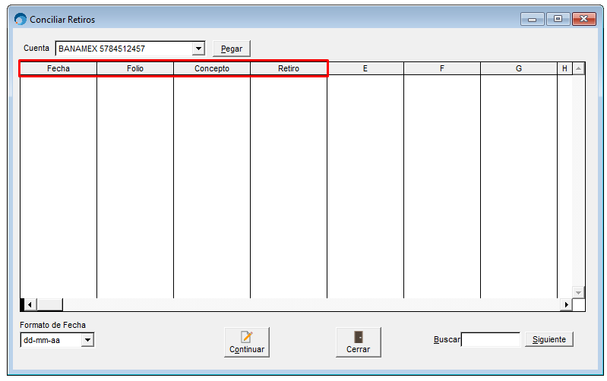Expand the Formato de Fecha dropdown arrow
Screen dimensions: 607x381
88,340
